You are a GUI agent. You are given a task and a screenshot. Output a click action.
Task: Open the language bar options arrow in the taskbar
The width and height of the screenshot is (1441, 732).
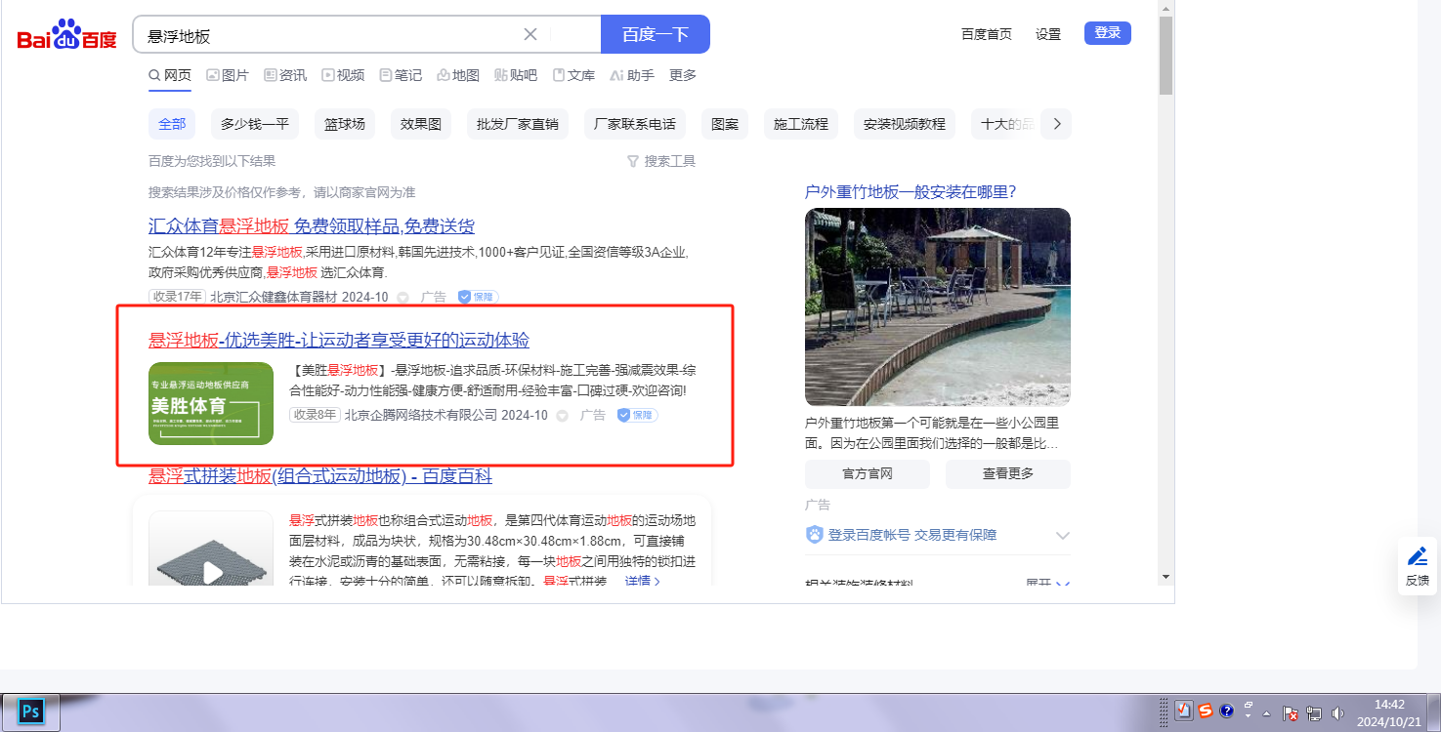pyautogui.click(x=1249, y=715)
